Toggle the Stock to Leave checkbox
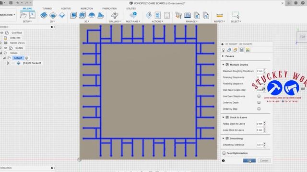 227,118
